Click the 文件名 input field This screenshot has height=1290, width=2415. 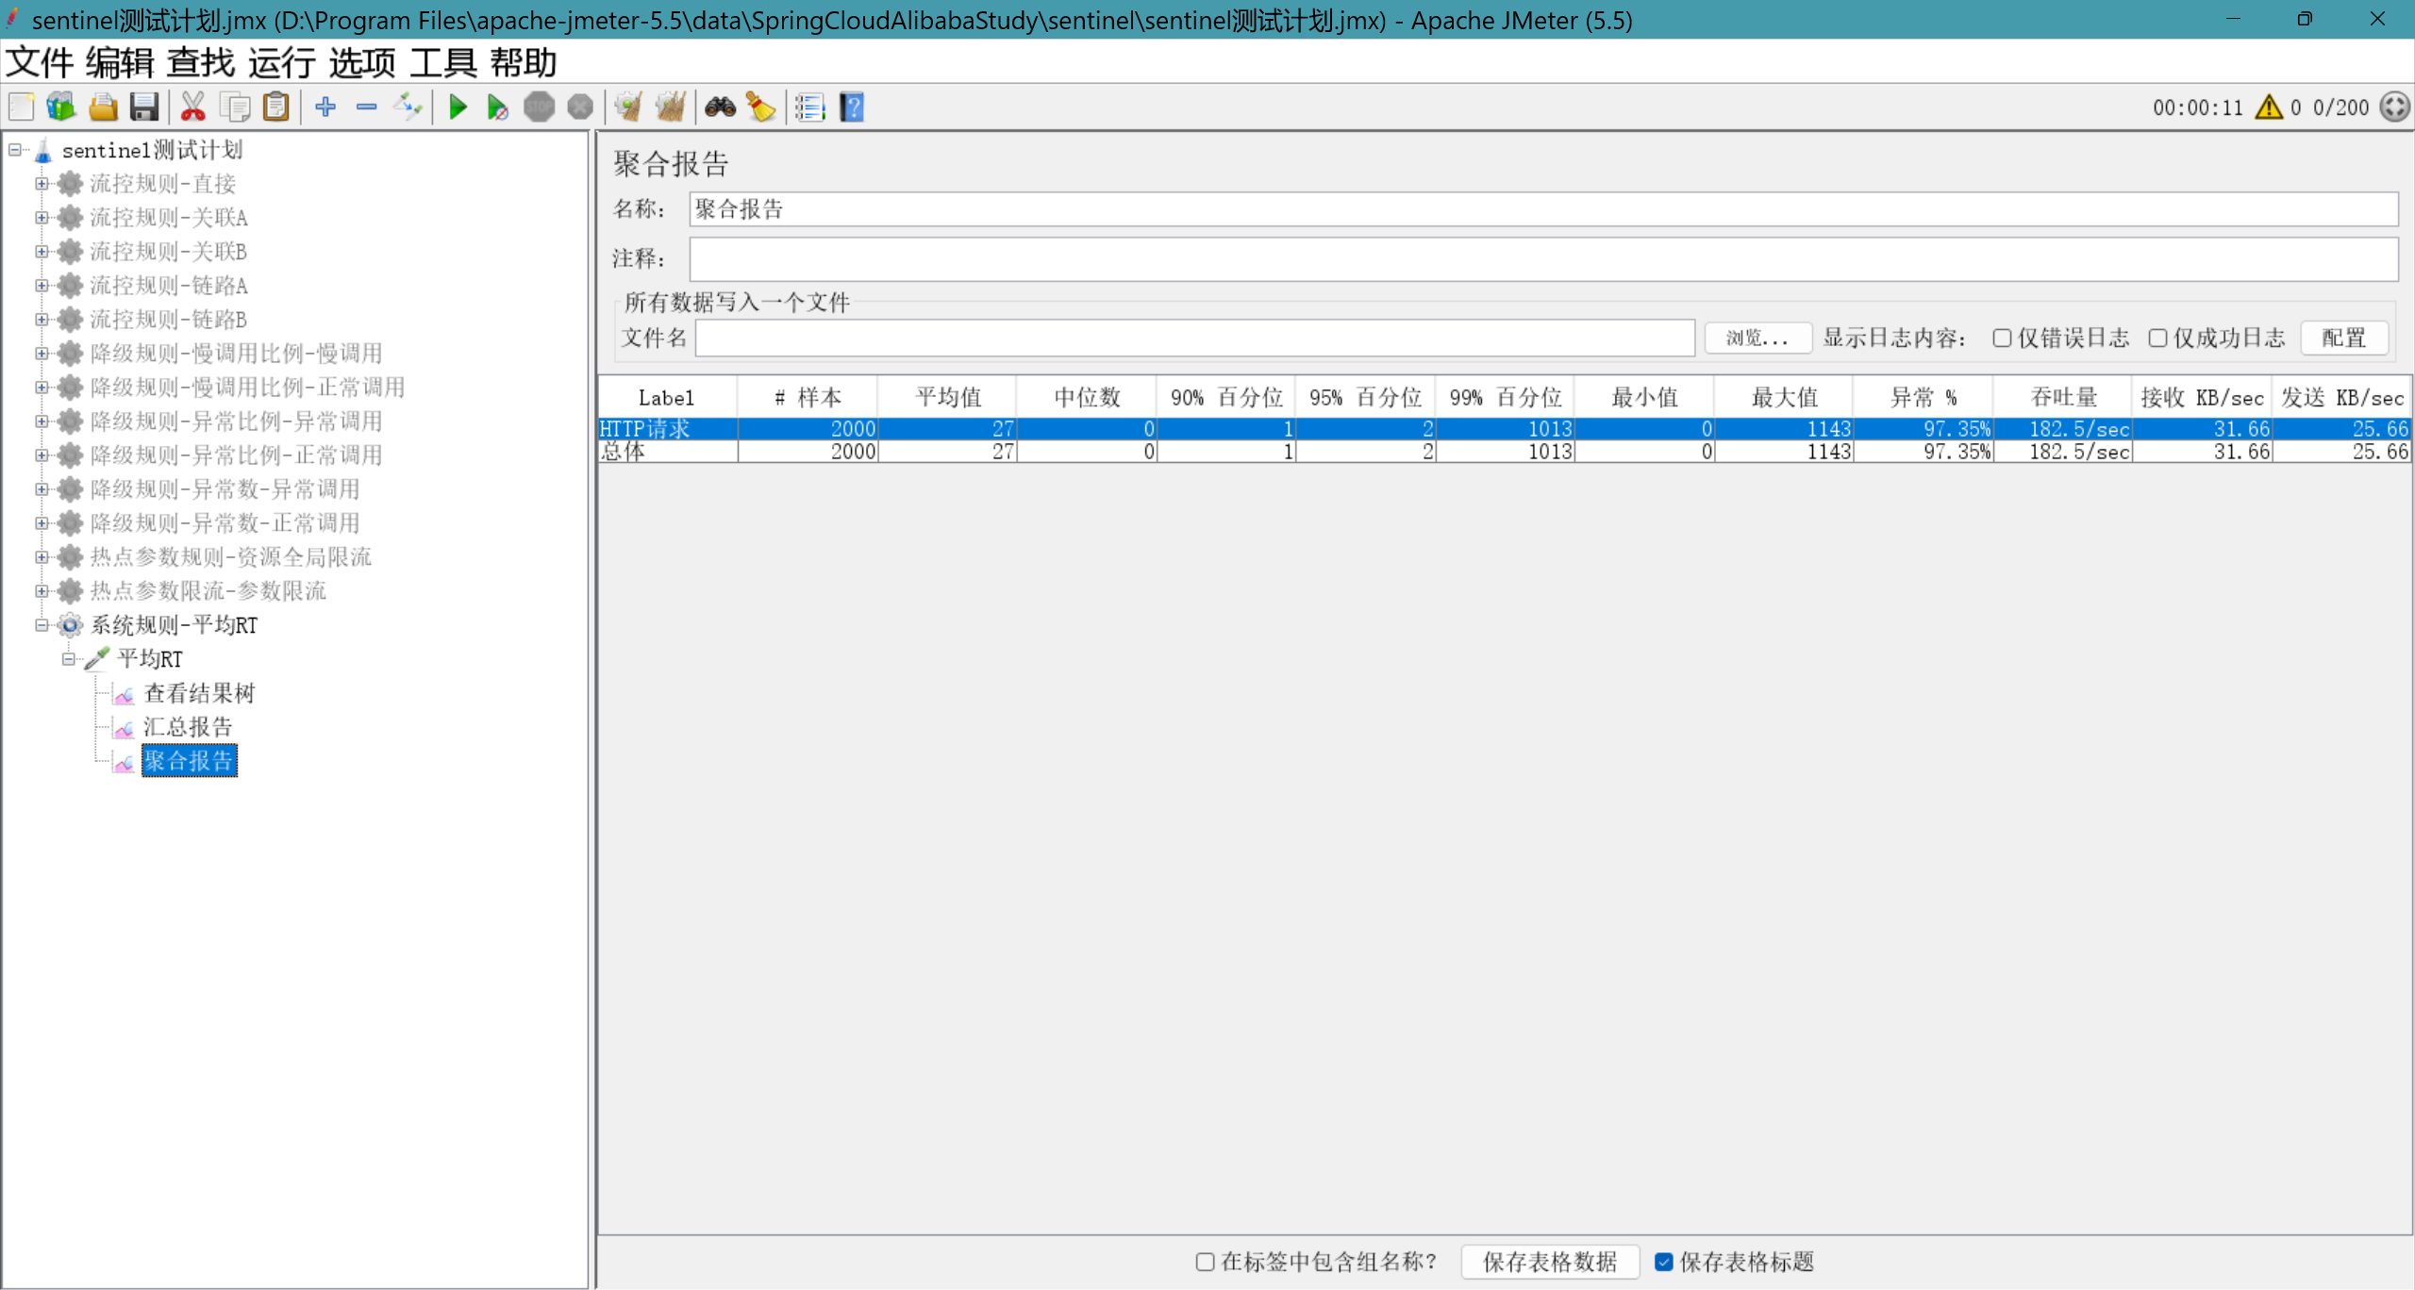coord(1194,338)
